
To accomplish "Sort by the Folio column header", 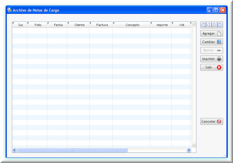I will [37, 25].
